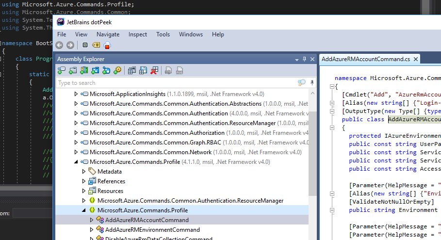Expand the References node

(x=84, y=181)
